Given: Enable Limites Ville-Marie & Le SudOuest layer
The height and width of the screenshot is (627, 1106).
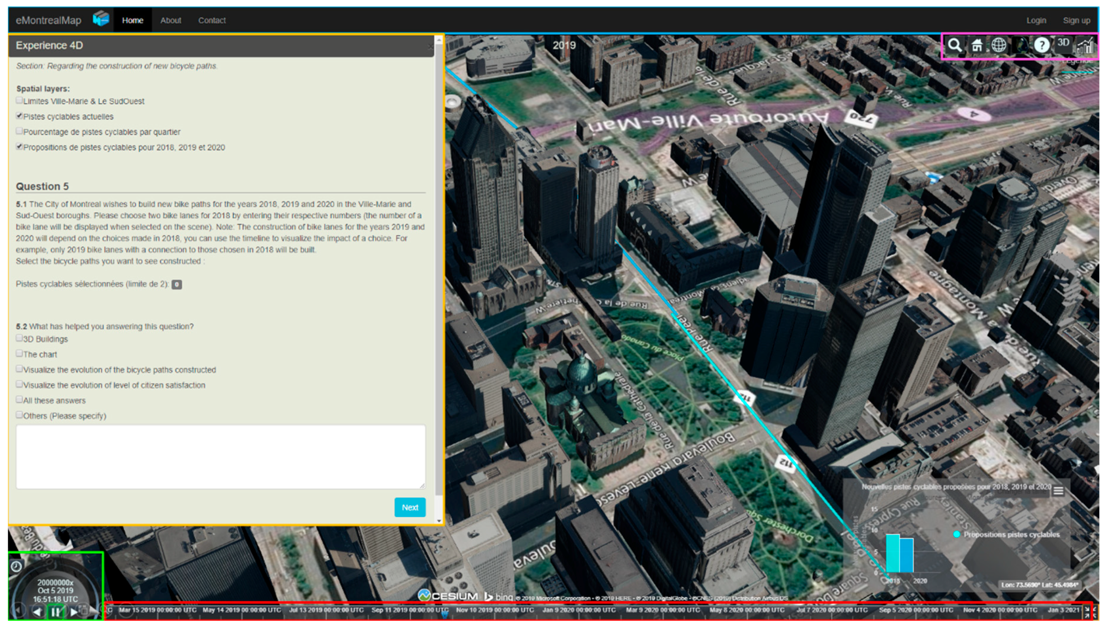Looking at the screenshot, I should [x=19, y=100].
